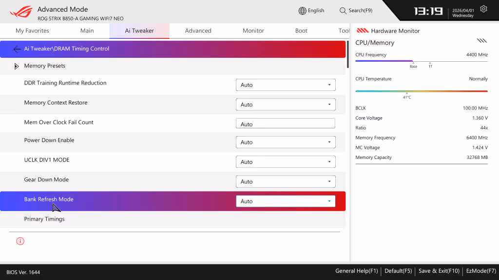Open Search(F9)
499x280 pixels.
click(356, 11)
